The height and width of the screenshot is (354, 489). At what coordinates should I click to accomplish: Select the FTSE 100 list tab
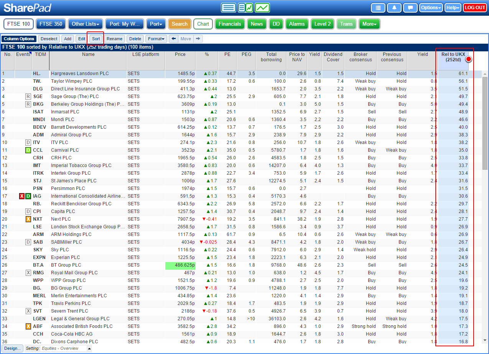pyautogui.click(x=18, y=24)
